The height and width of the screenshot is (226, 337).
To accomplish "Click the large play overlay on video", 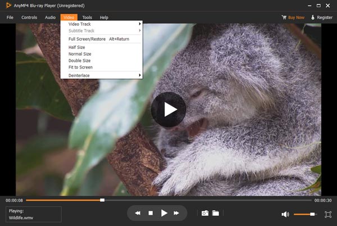I will (x=168, y=110).
